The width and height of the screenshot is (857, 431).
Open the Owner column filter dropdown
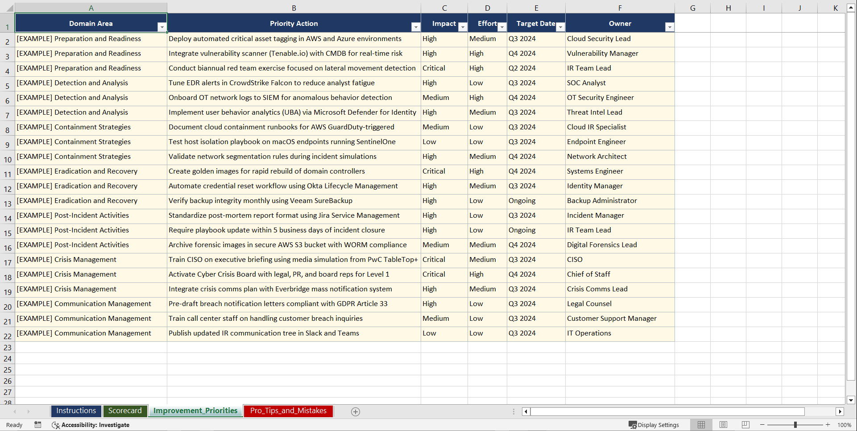click(669, 27)
